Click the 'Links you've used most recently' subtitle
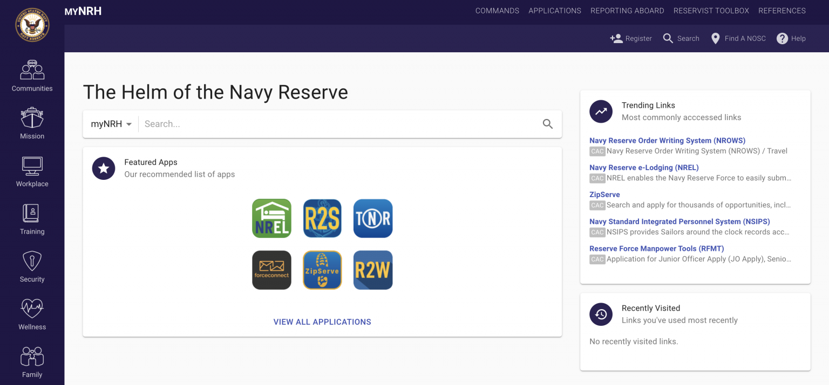 (x=679, y=320)
